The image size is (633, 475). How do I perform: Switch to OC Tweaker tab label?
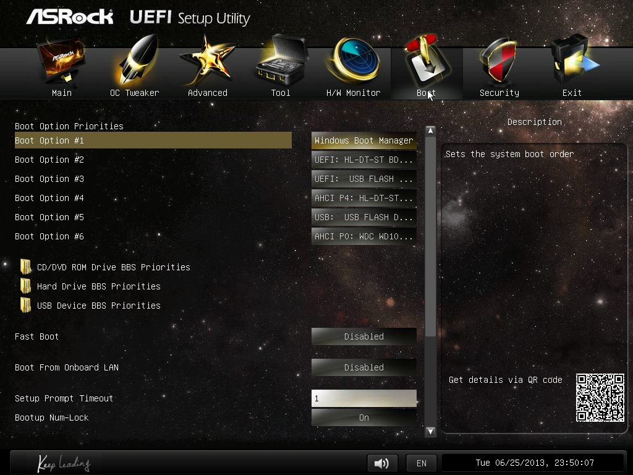pyautogui.click(x=134, y=93)
